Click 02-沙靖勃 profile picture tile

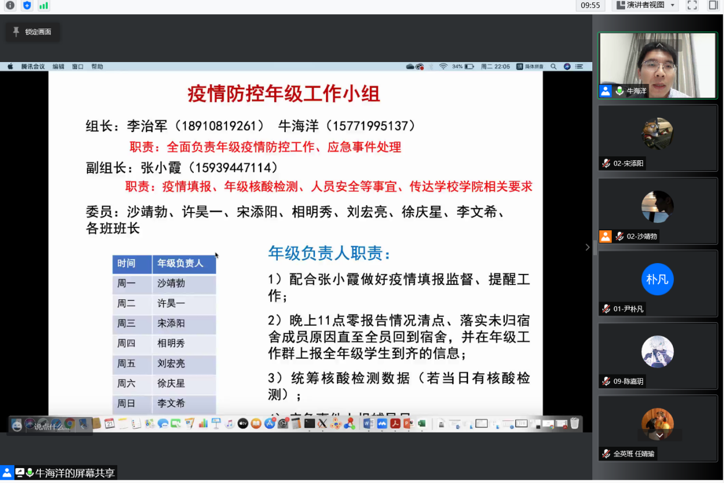(x=657, y=207)
